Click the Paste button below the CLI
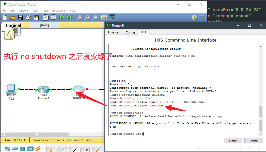This screenshot has width=266, height=152. [x=254, y=141]
